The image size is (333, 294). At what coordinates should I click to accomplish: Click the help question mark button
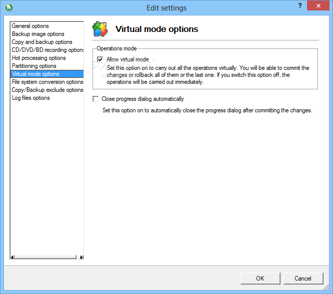coord(300,5)
